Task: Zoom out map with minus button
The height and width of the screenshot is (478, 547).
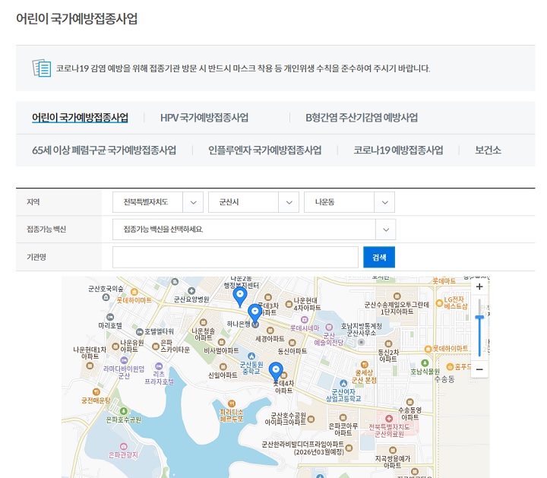Action: point(479,369)
